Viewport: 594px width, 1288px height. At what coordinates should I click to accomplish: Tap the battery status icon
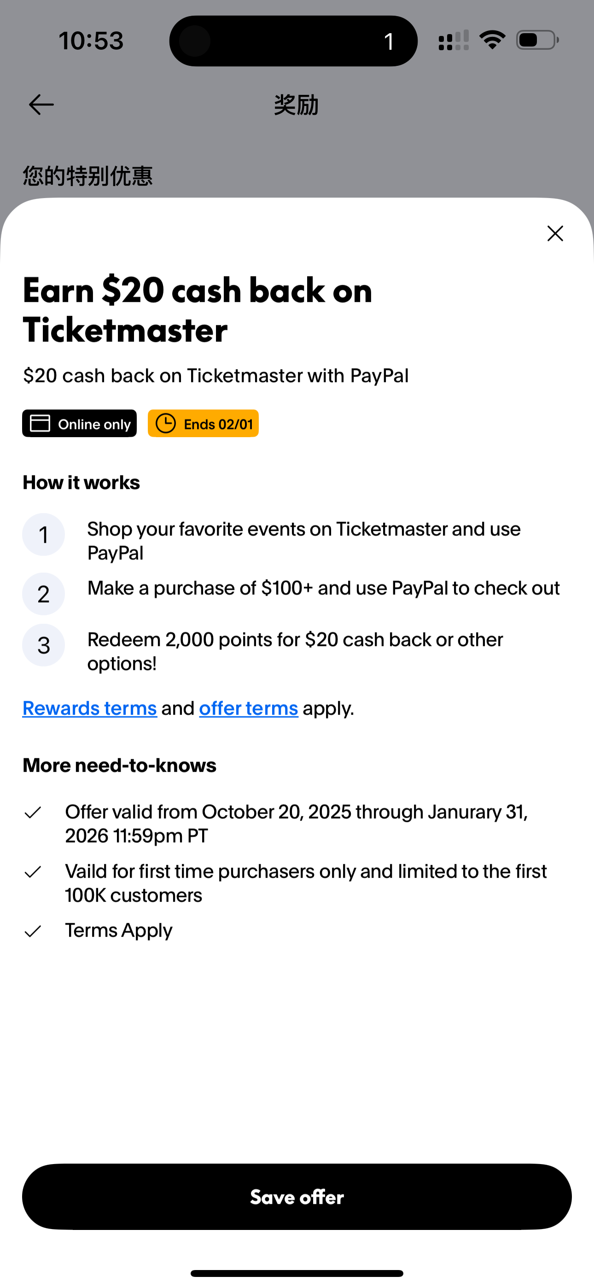coord(537,40)
